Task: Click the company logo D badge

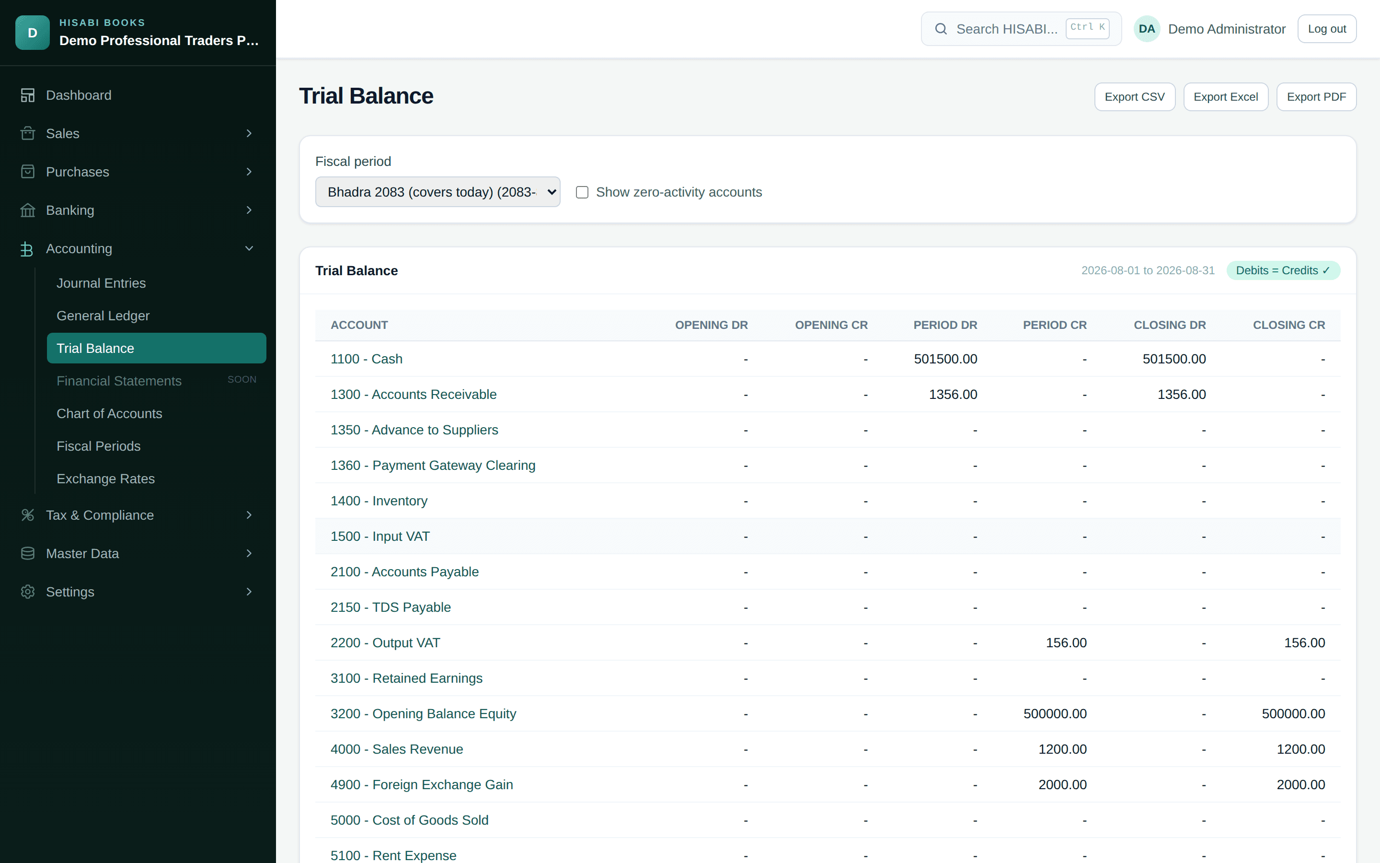Action: 33,33
